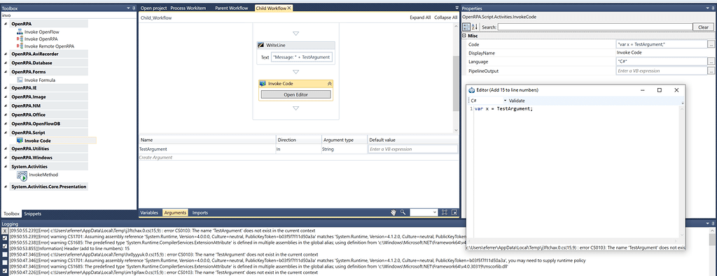The height and width of the screenshot is (276, 717).
Task: Switch to the Snippets tab
Action: coord(32,214)
